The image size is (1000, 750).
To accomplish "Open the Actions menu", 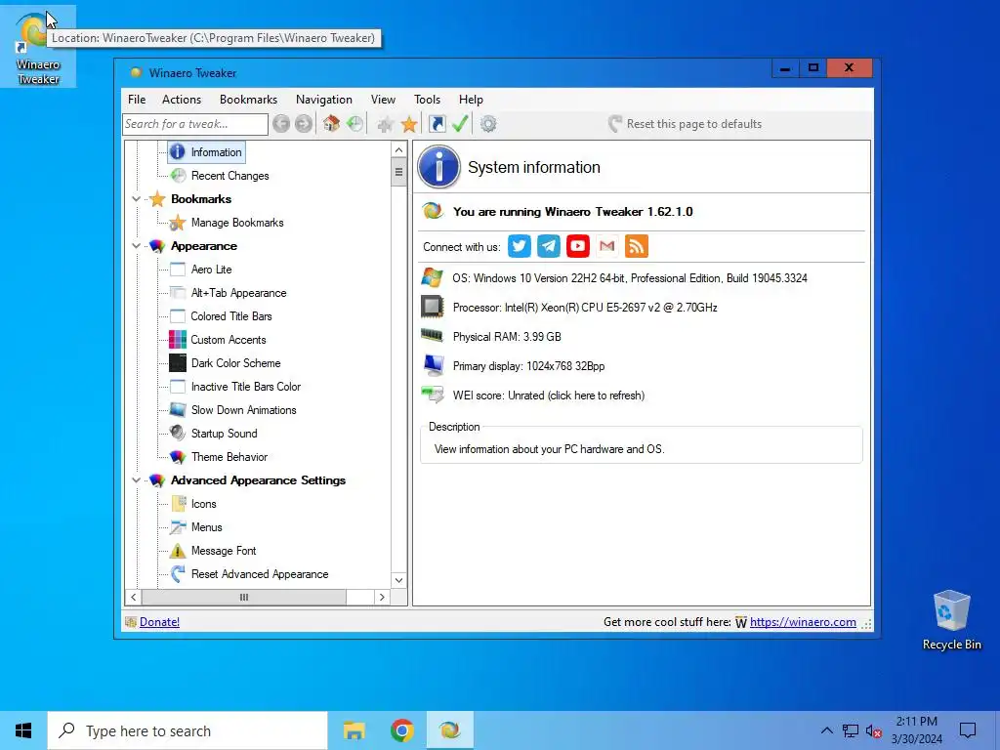I will pyautogui.click(x=182, y=100).
